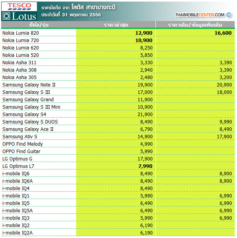Select the i-mobile IQ6 row name
The height and width of the screenshot is (238, 237).
coord(16,174)
